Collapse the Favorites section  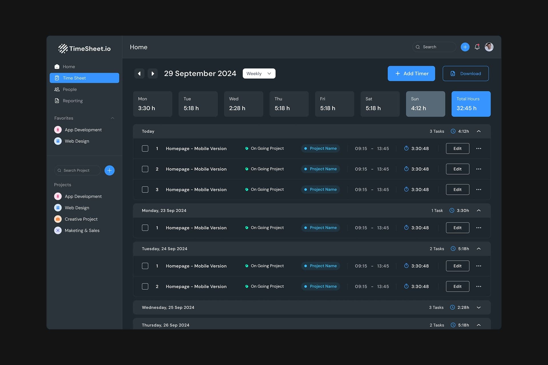(x=112, y=118)
